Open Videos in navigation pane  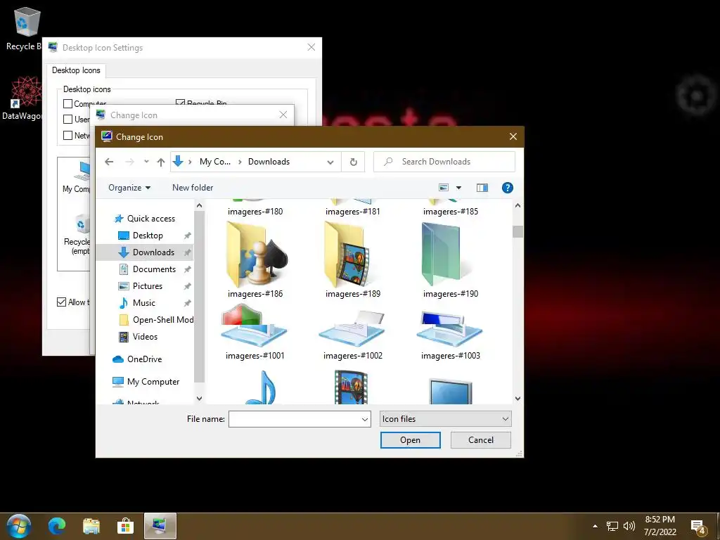[x=138, y=337]
